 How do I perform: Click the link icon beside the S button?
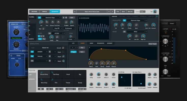[66, 18]
